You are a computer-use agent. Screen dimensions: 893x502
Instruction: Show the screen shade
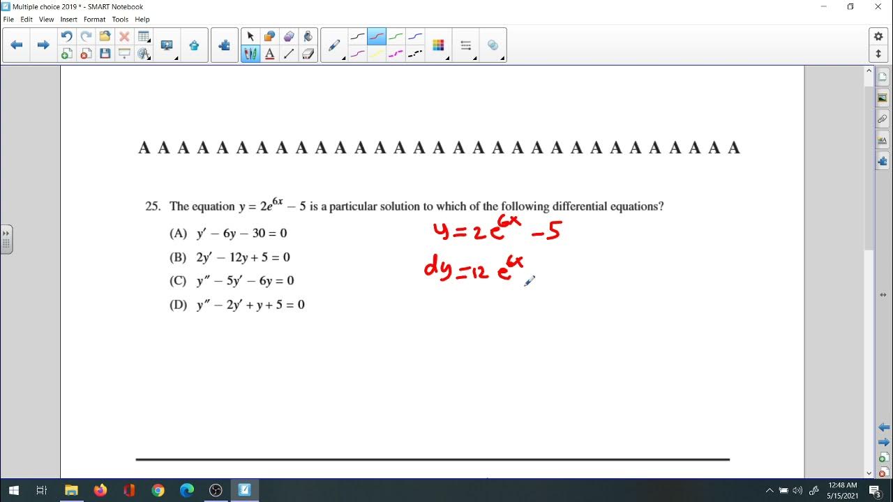click(124, 54)
